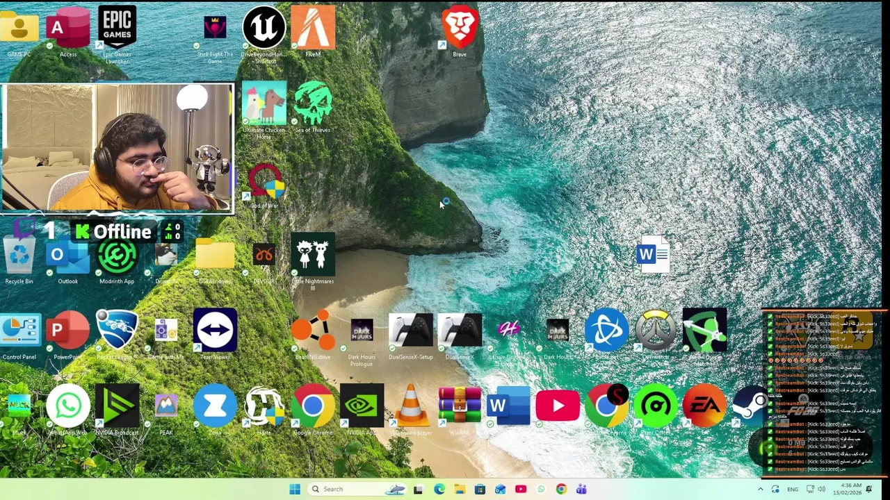Show hidden system tray icons

coord(760,489)
